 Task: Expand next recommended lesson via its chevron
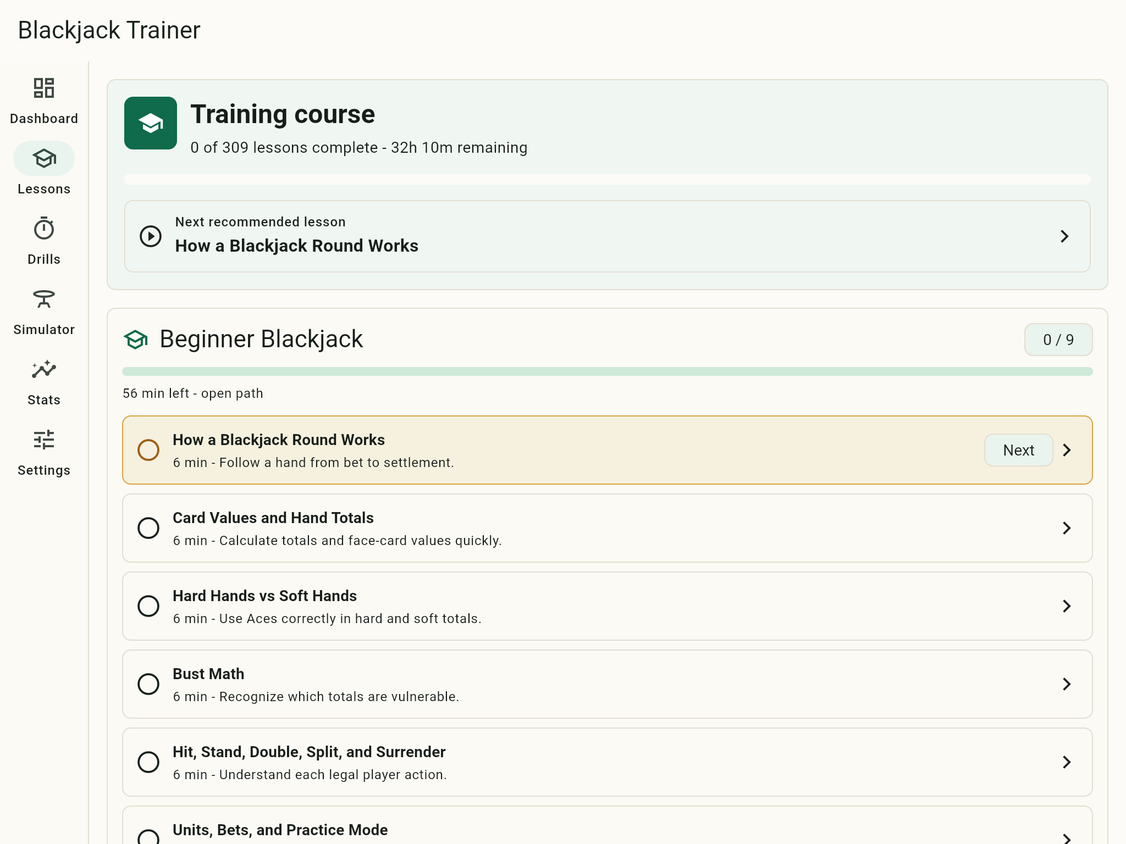point(1065,236)
